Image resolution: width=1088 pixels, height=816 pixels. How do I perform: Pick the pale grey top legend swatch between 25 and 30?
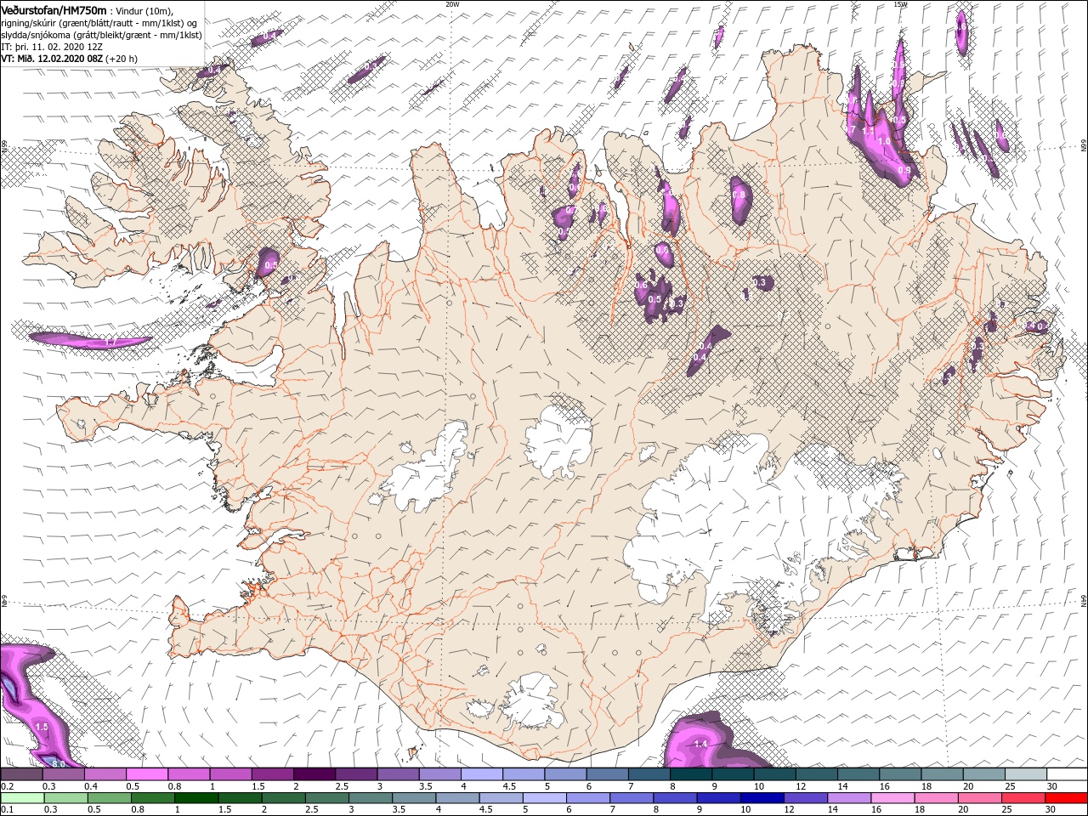[1025, 774]
